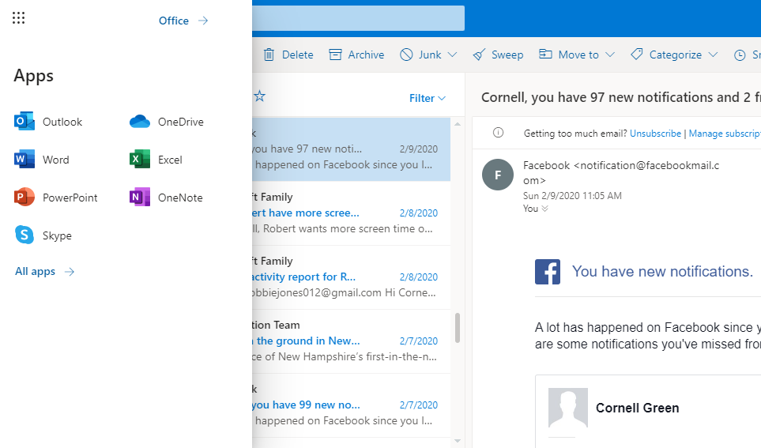Screen dimensions: 761x448
Task: Click the info icon beside Getting too much email
Action: coord(498,133)
